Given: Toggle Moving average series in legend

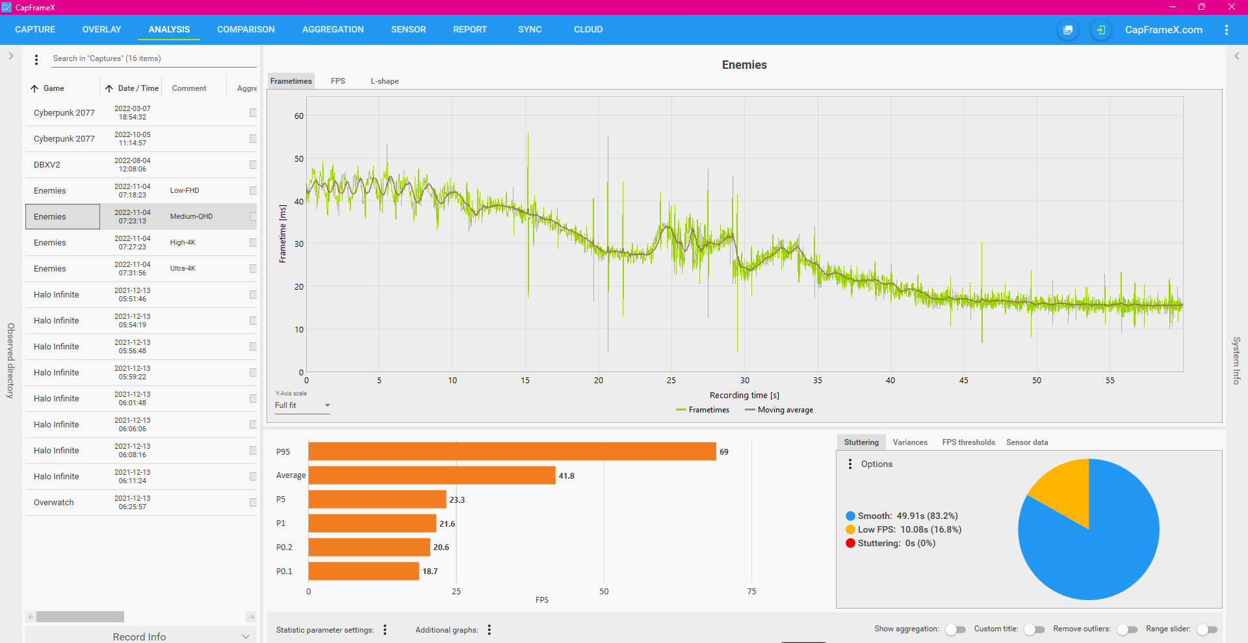Looking at the screenshot, I should (x=779, y=410).
